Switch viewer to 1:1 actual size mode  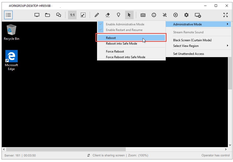coord(72,15)
